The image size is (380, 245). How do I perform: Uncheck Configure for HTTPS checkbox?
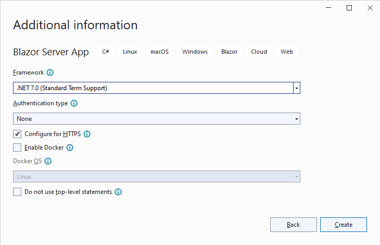coord(17,134)
